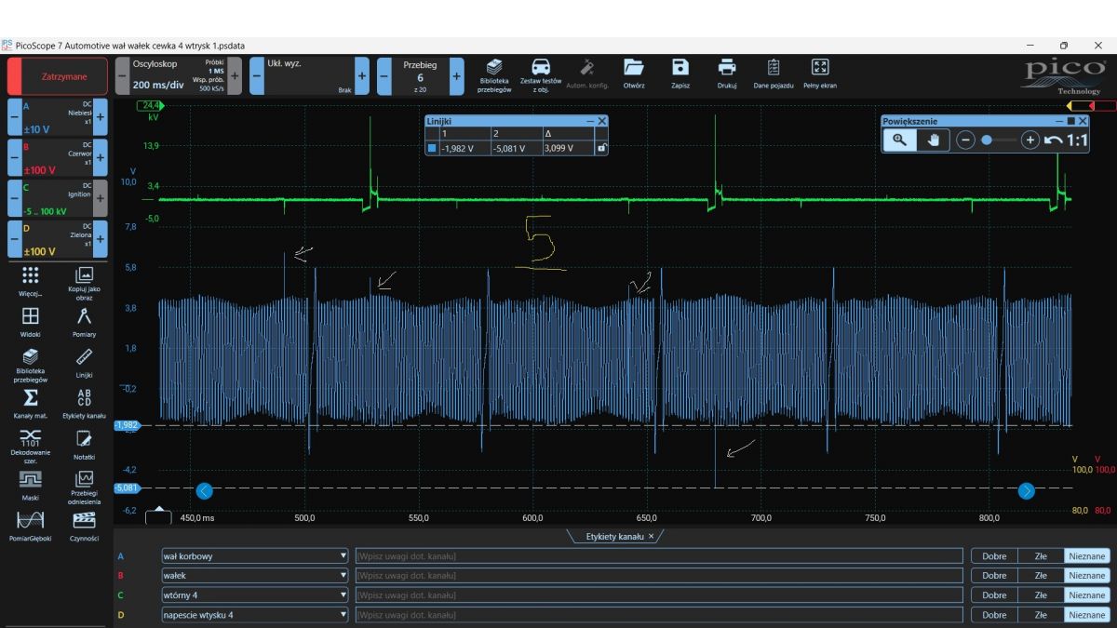The image size is (1117, 628).
Task: Click the red Zatrzymane capture button
Action: click(63, 76)
